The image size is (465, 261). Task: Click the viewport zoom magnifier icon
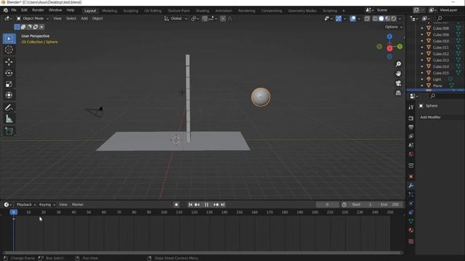click(398, 64)
